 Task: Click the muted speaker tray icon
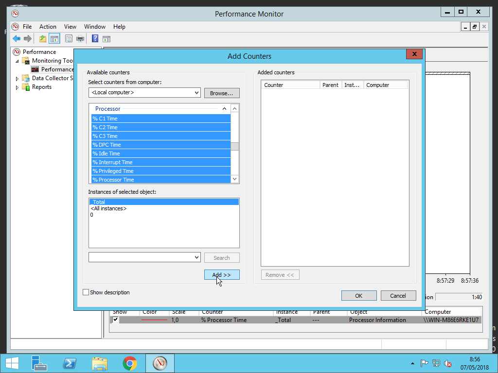448,363
